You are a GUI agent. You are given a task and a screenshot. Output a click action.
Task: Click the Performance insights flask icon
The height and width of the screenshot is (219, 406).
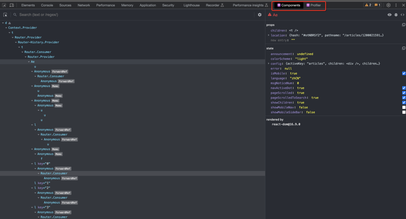pos(267,5)
